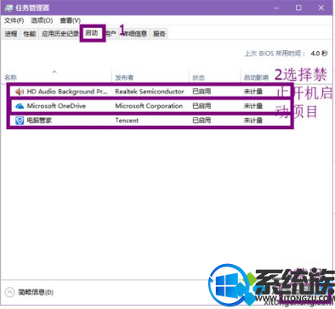Switch to the 进程 tab
Screen dimensions: 335x309
tap(11, 34)
